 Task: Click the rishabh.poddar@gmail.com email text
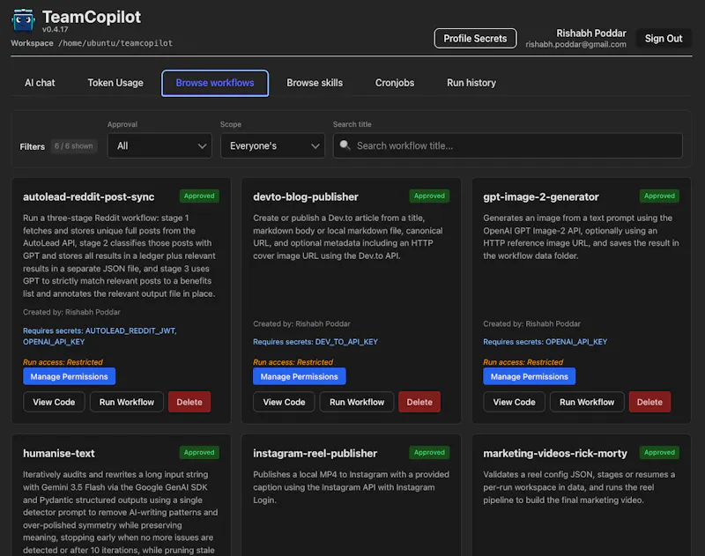tap(576, 44)
